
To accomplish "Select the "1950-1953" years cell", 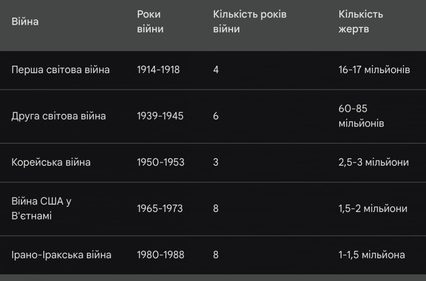I will [x=161, y=162].
